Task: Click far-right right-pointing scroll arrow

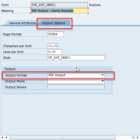Action: pos(138,138)
